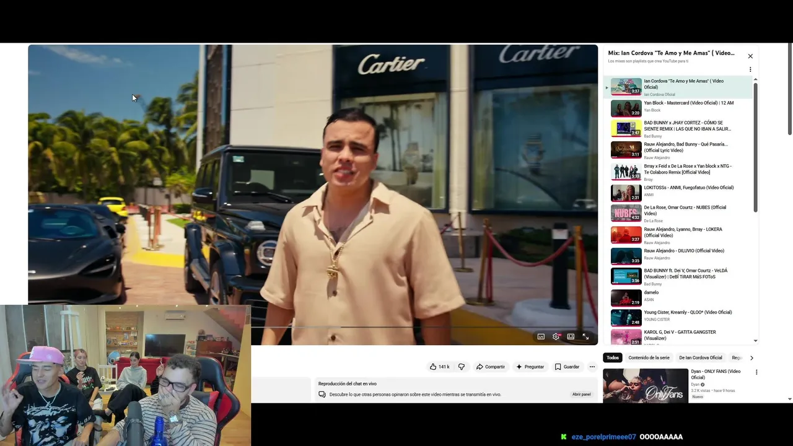This screenshot has height=446, width=793.
Task: Click the live chat replay speech icon
Action: 322,394
